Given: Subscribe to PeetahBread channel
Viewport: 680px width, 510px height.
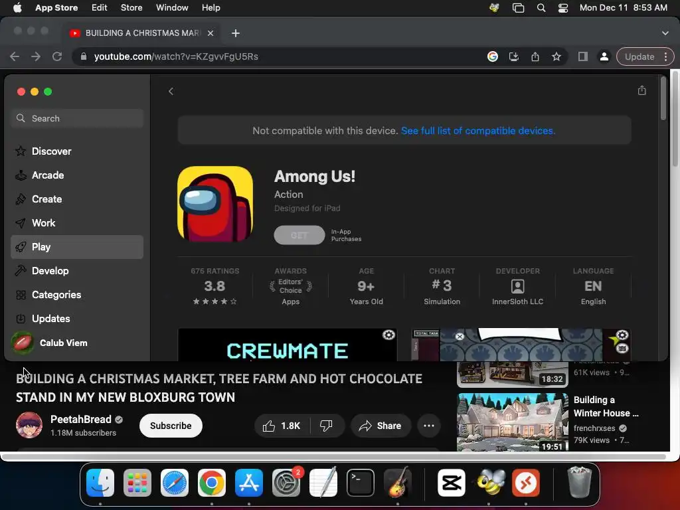Looking at the screenshot, I should point(171,426).
